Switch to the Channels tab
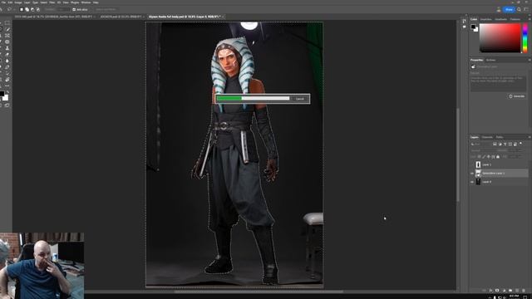The height and width of the screenshot is (299, 532). 487,137
